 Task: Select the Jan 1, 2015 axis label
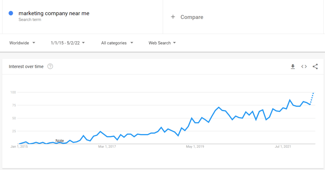tap(19, 147)
